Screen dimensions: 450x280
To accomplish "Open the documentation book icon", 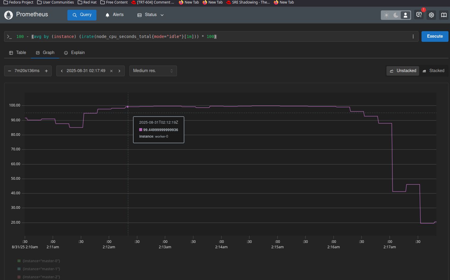I will point(444,15).
